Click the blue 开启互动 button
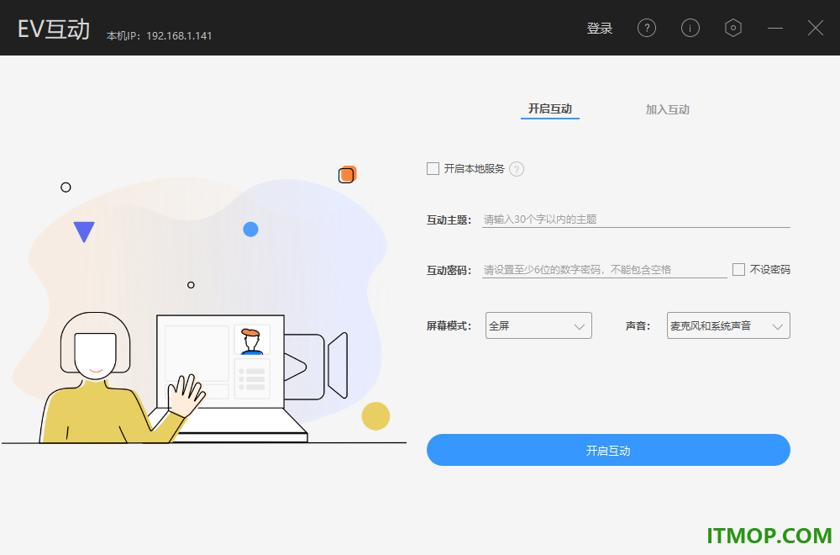The image size is (840, 555). 608,450
